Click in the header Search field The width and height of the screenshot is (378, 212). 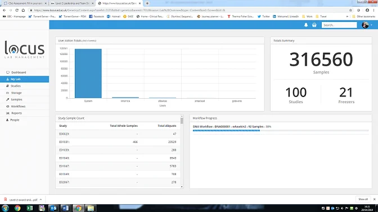(339, 25)
